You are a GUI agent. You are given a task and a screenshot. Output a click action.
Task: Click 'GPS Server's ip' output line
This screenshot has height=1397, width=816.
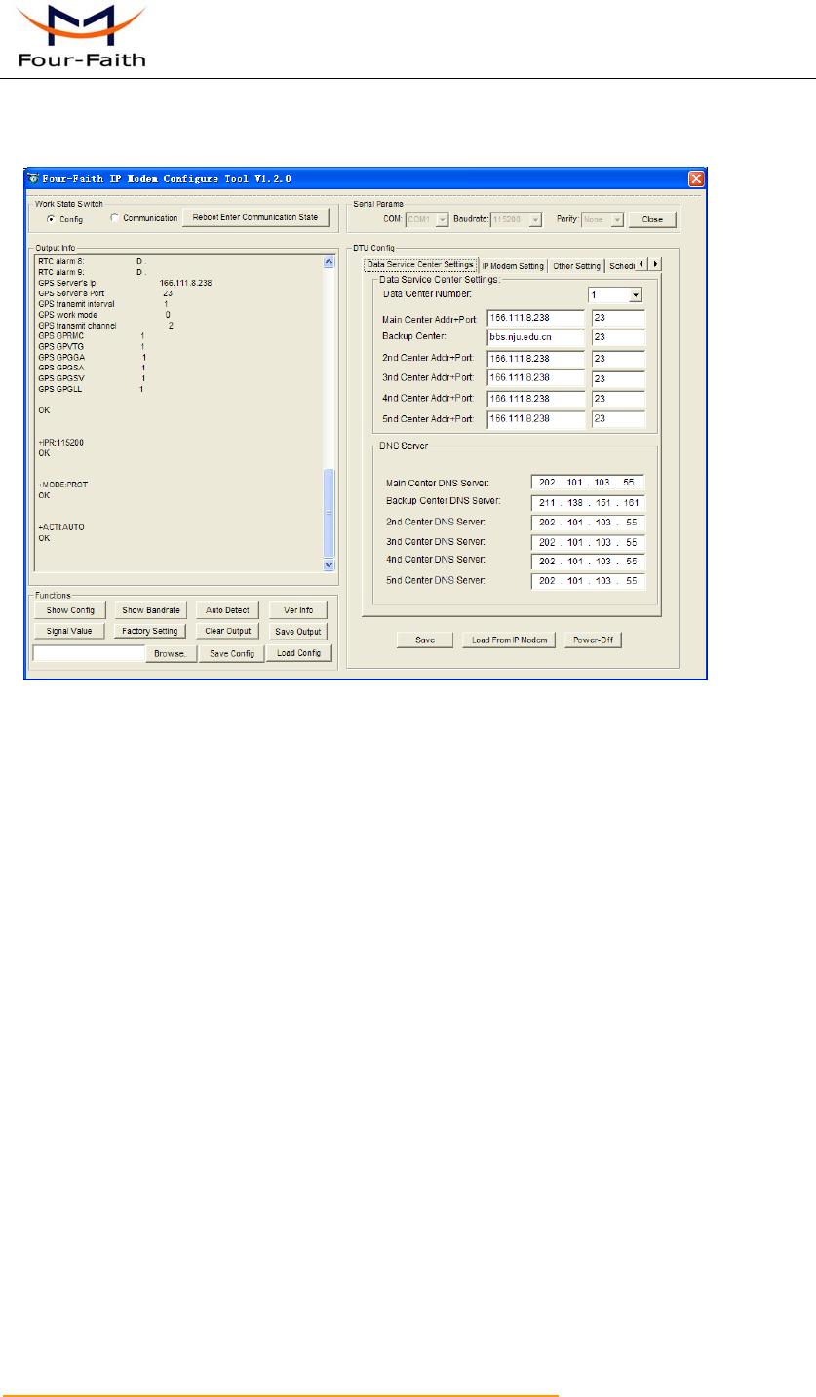[x=125, y=283]
